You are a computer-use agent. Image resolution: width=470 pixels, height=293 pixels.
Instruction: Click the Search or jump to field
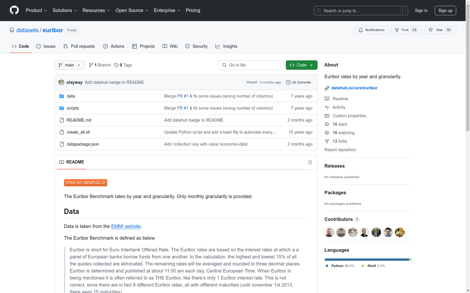coord(361,11)
